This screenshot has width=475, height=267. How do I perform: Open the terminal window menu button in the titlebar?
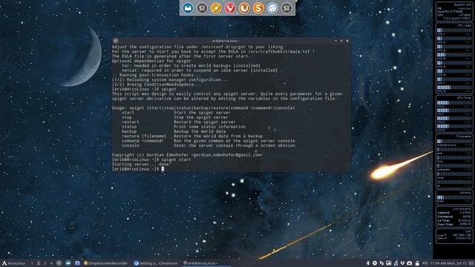[116, 41]
